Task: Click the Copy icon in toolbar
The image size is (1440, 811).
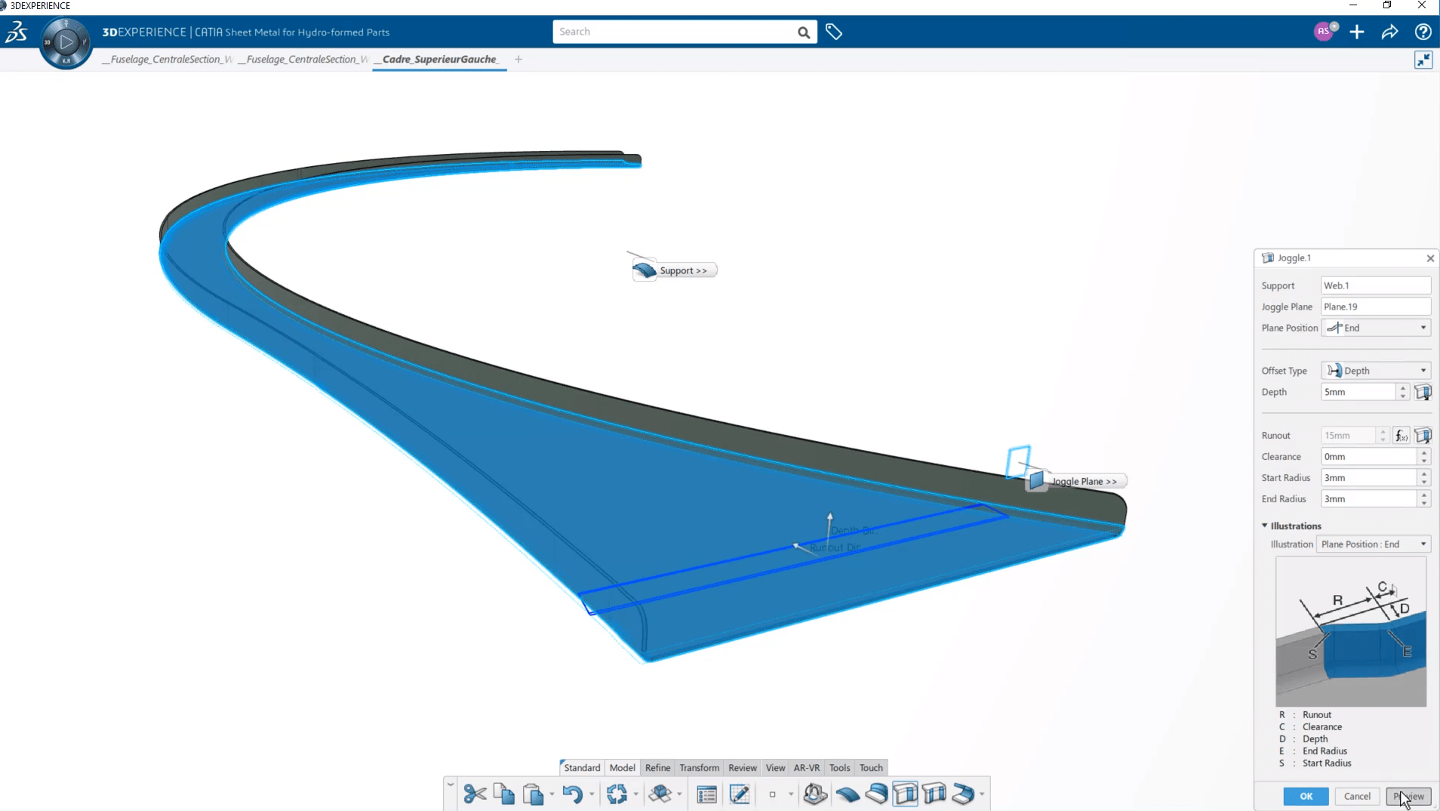Action: (504, 794)
